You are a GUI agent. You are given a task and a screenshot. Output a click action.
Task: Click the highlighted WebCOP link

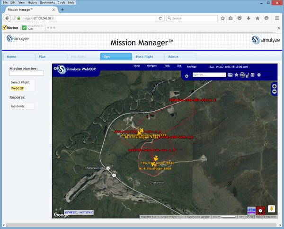click(18, 88)
